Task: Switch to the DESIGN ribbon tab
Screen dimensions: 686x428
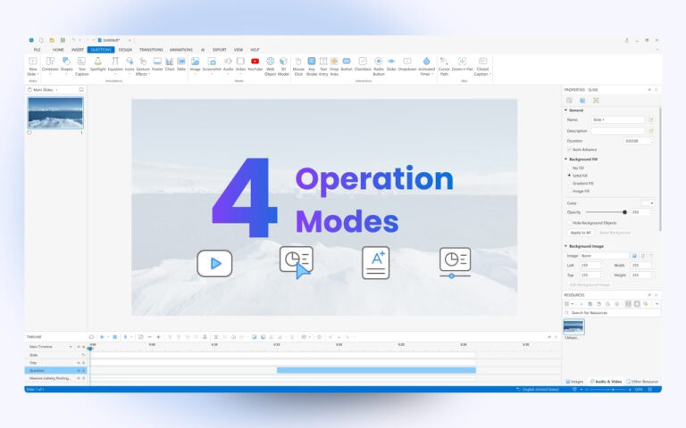Action: coord(125,50)
